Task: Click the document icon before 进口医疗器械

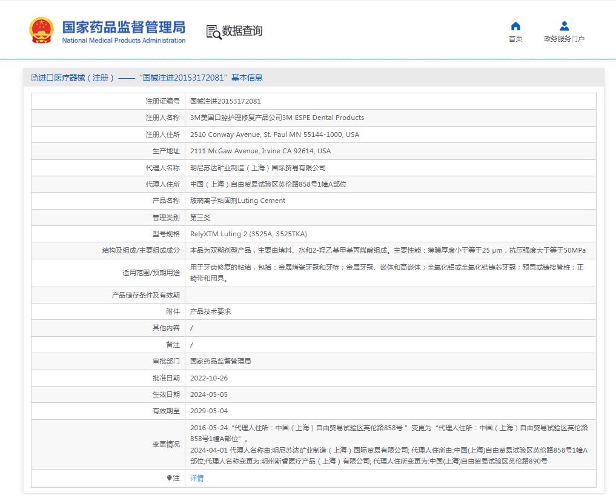Action: click(x=34, y=78)
